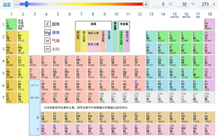
Task: Open the Lanthanum (La) element cell
Action: coord(46,117)
